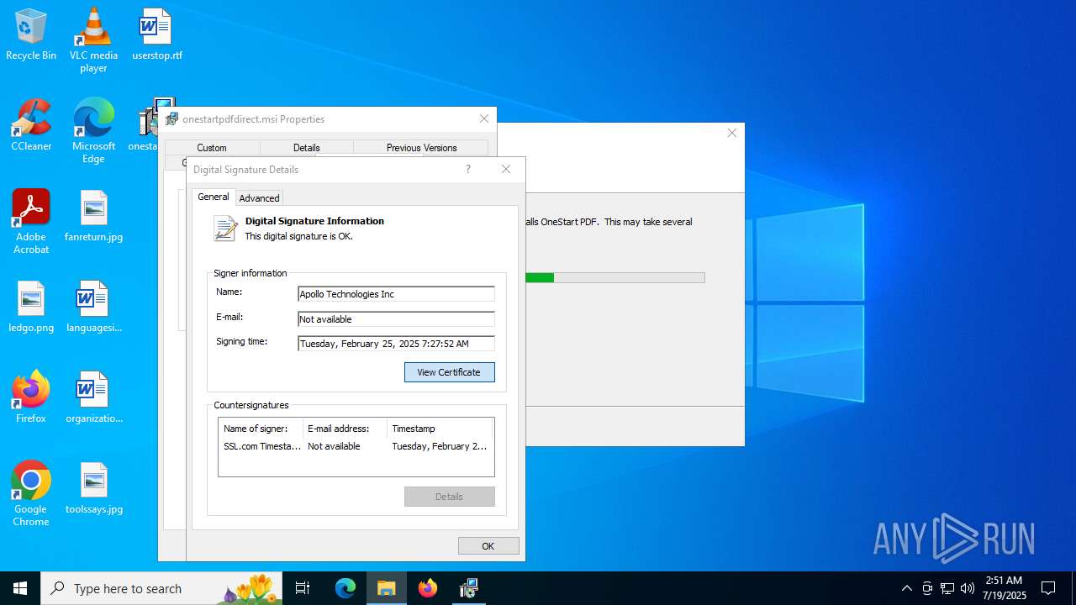Open the Custom tab in Properties window

(212, 148)
